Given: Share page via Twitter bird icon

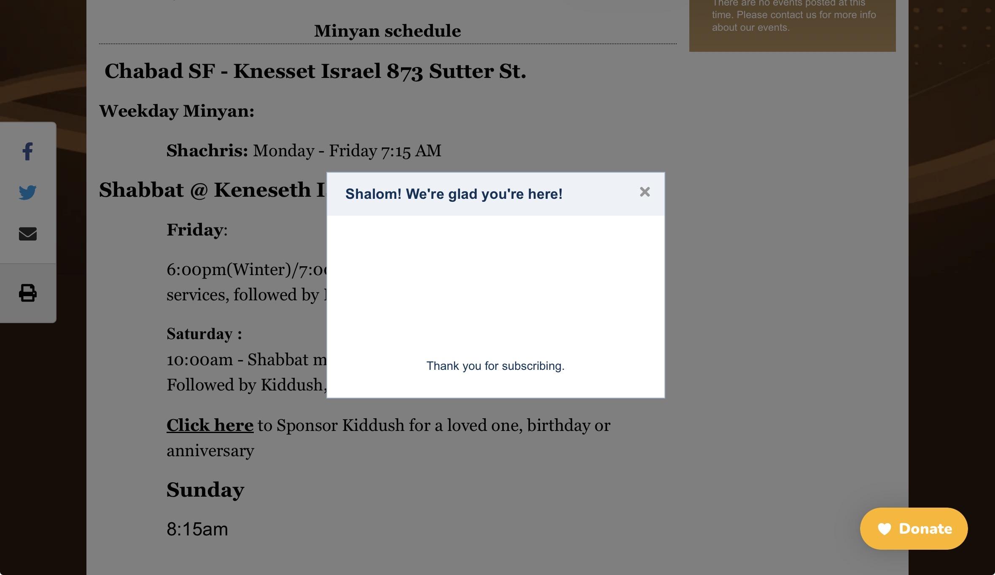Looking at the screenshot, I should point(28,193).
